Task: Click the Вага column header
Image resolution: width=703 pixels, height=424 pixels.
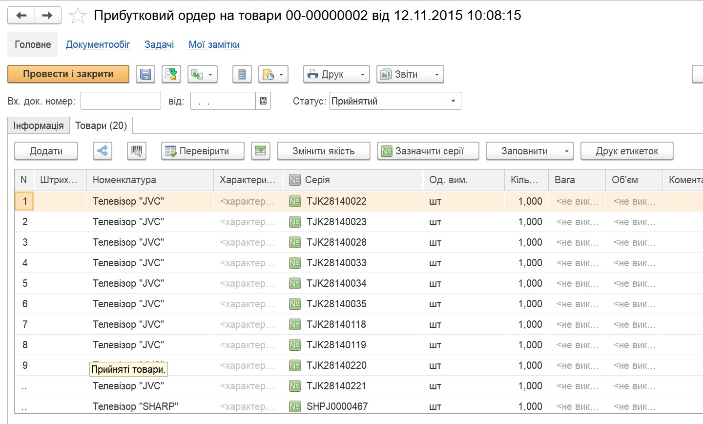Action: 577,180
